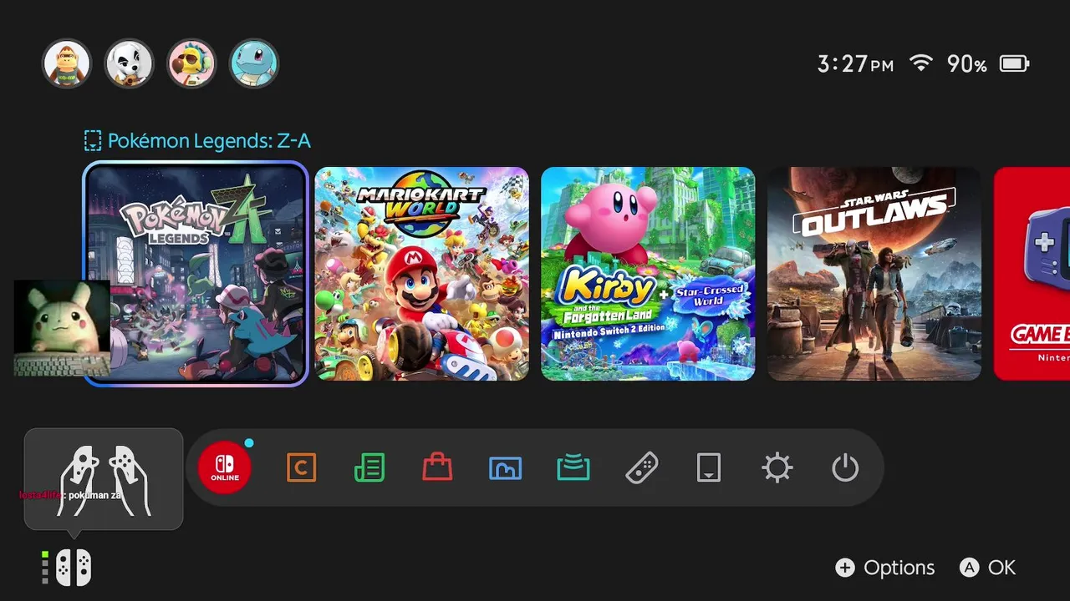This screenshot has height=601, width=1070.
Task: Open the News icon
Action: [369, 467]
